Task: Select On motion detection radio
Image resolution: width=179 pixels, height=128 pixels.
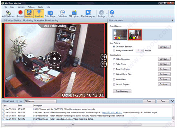Action: (x=114, y=47)
